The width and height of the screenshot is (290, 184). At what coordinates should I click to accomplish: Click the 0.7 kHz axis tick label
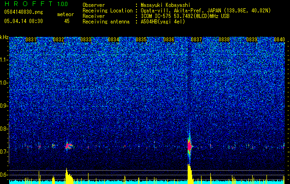4,152
